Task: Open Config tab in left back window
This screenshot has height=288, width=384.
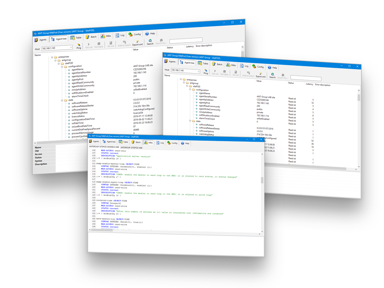Action: tap(135, 34)
